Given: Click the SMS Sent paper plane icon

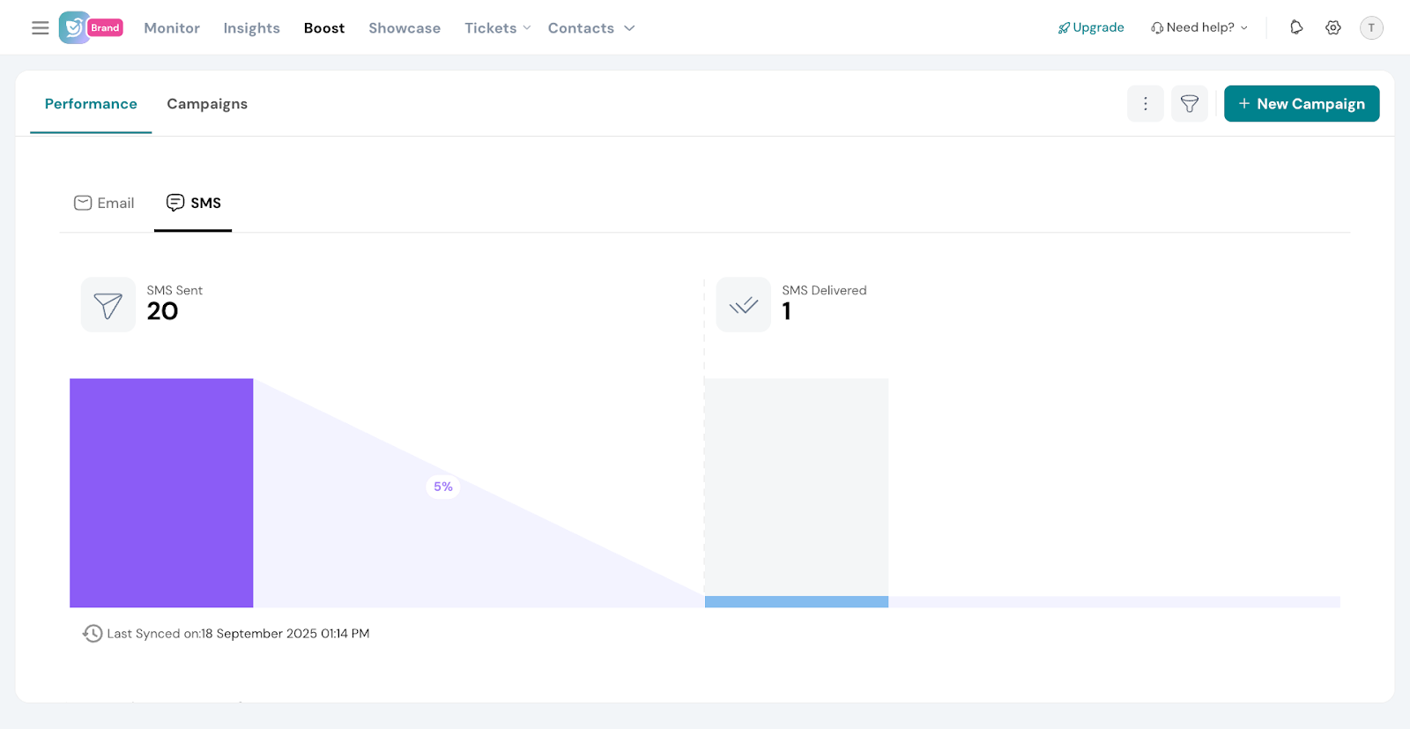Looking at the screenshot, I should [108, 305].
